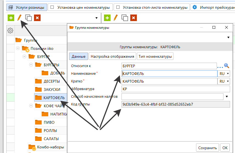Select the ДЕСЕРТЫ folder
235x153 pixels.
(x=47, y=81)
